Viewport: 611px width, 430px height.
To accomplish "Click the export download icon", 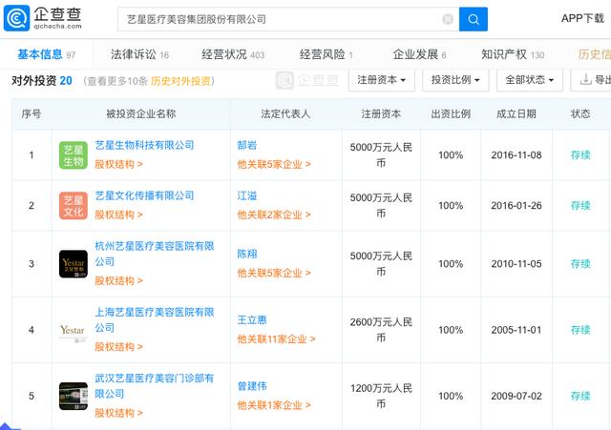I will tap(585, 80).
